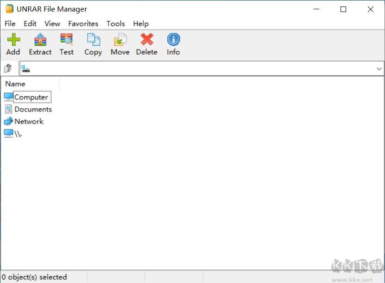The width and height of the screenshot is (385, 283).
Task: Close the UNRAR File Manager window
Action: tap(371, 9)
